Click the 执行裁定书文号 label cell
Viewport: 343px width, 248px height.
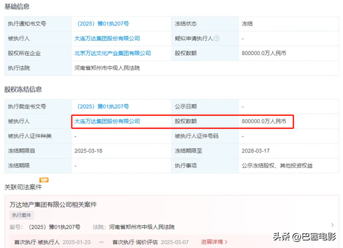click(x=38, y=107)
